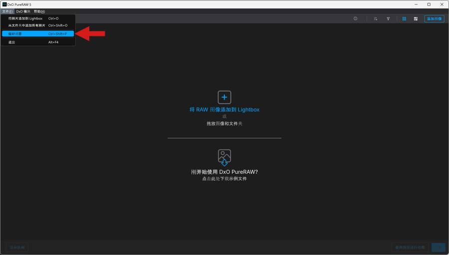The width and height of the screenshot is (449, 255).
Task: Open the 文件(F) menu
Action: 7,11
